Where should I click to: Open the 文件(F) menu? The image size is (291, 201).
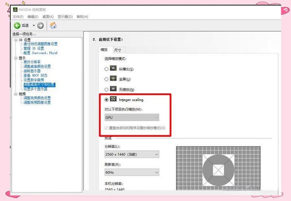point(18,17)
